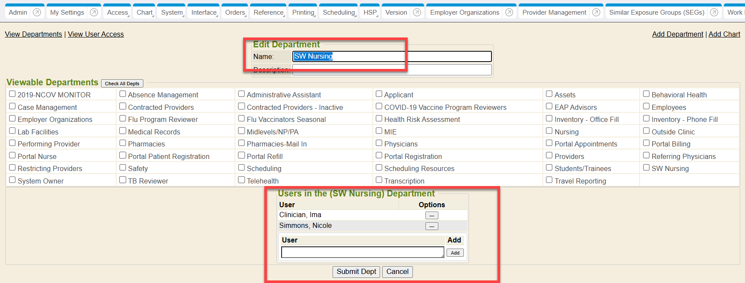745x283 pixels.
Task: Tick the Telehealth checkbox
Action: (241, 180)
